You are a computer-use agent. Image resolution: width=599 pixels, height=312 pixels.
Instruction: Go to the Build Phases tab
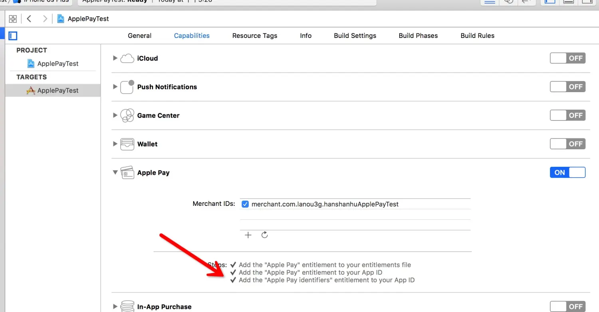pos(418,36)
